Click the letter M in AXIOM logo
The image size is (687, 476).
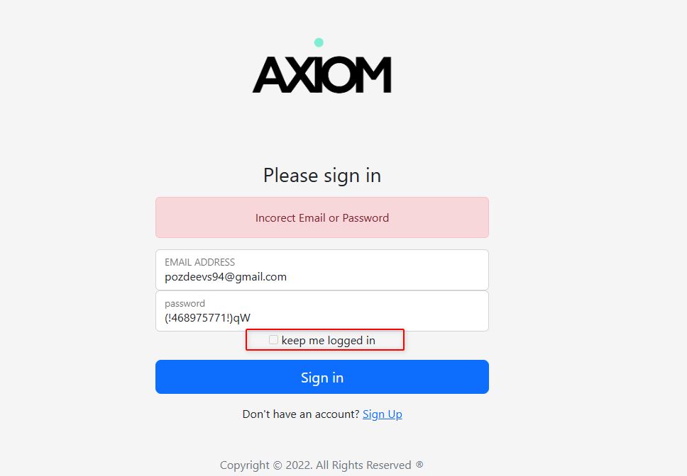(373, 75)
